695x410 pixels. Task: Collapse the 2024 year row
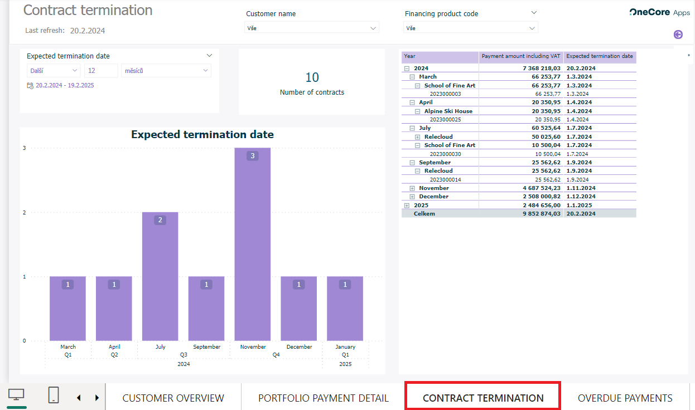coord(407,69)
